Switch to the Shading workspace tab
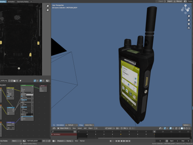Viewport: 193px width, 145px height. coord(3,2)
